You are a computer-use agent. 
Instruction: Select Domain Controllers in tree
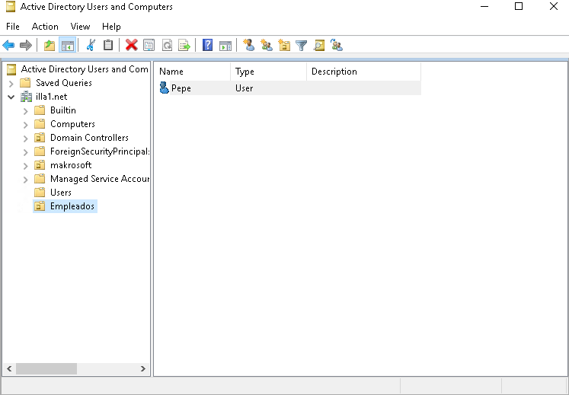point(89,138)
